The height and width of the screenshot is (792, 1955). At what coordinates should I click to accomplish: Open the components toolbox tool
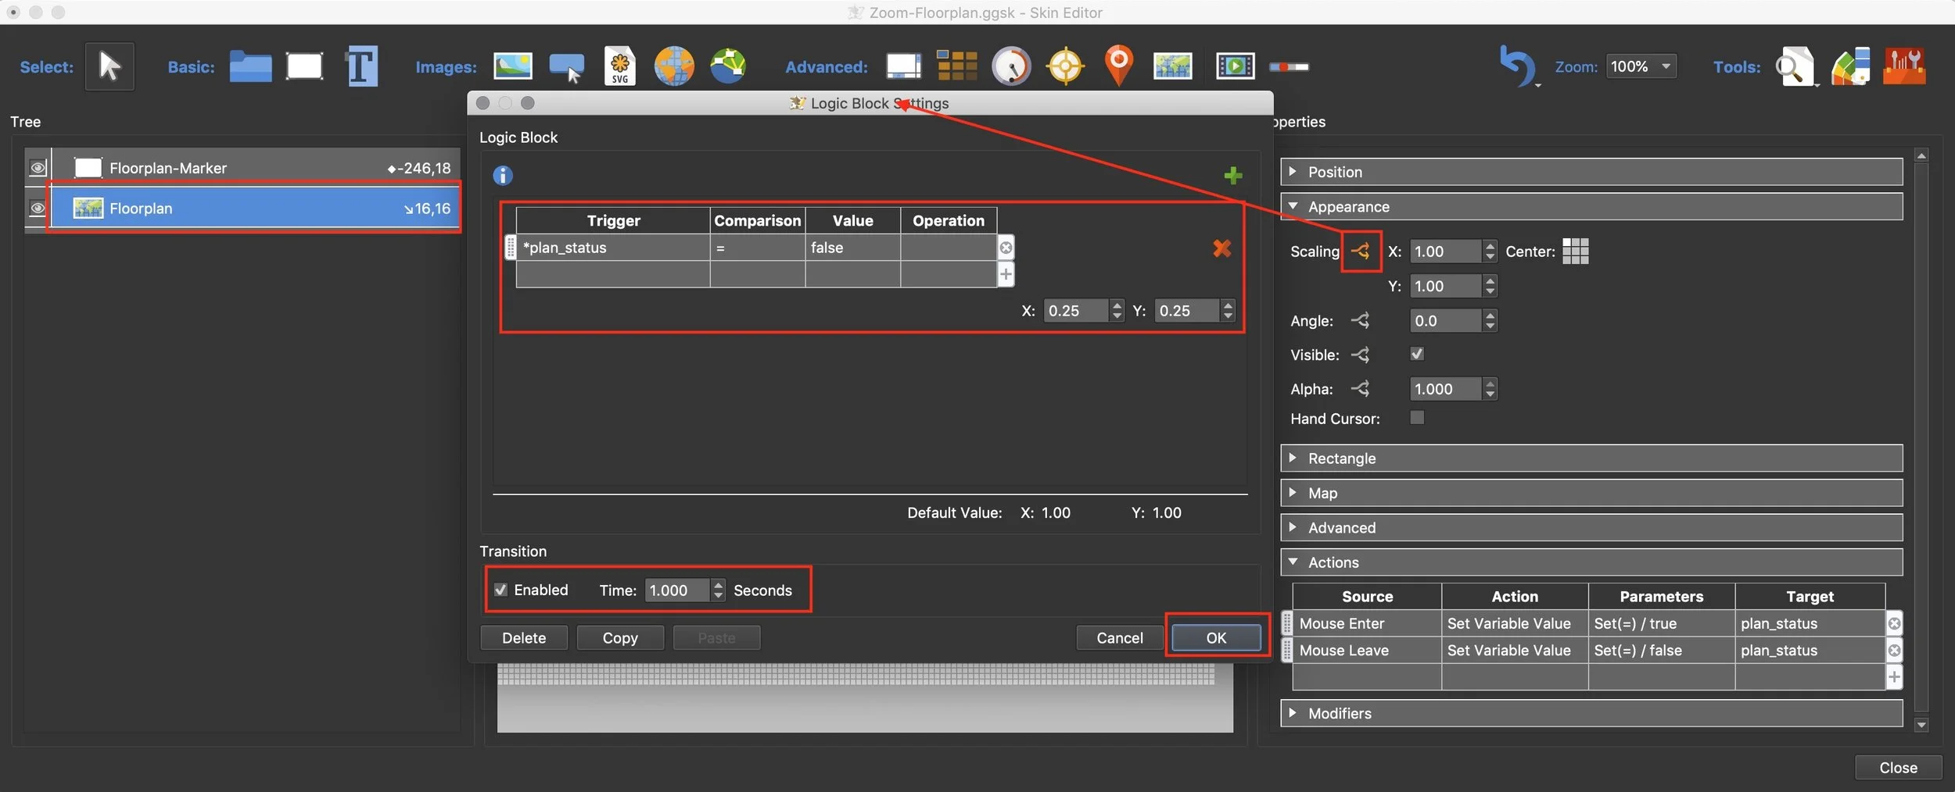click(x=1904, y=66)
